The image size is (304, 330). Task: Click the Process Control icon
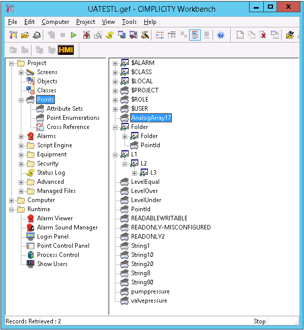[x=31, y=255]
